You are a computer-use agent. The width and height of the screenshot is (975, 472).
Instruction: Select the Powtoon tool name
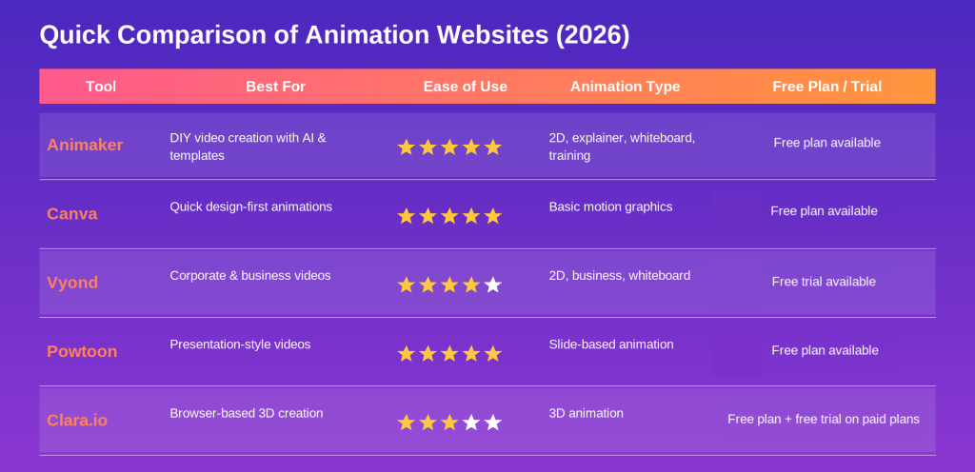[82, 351]
